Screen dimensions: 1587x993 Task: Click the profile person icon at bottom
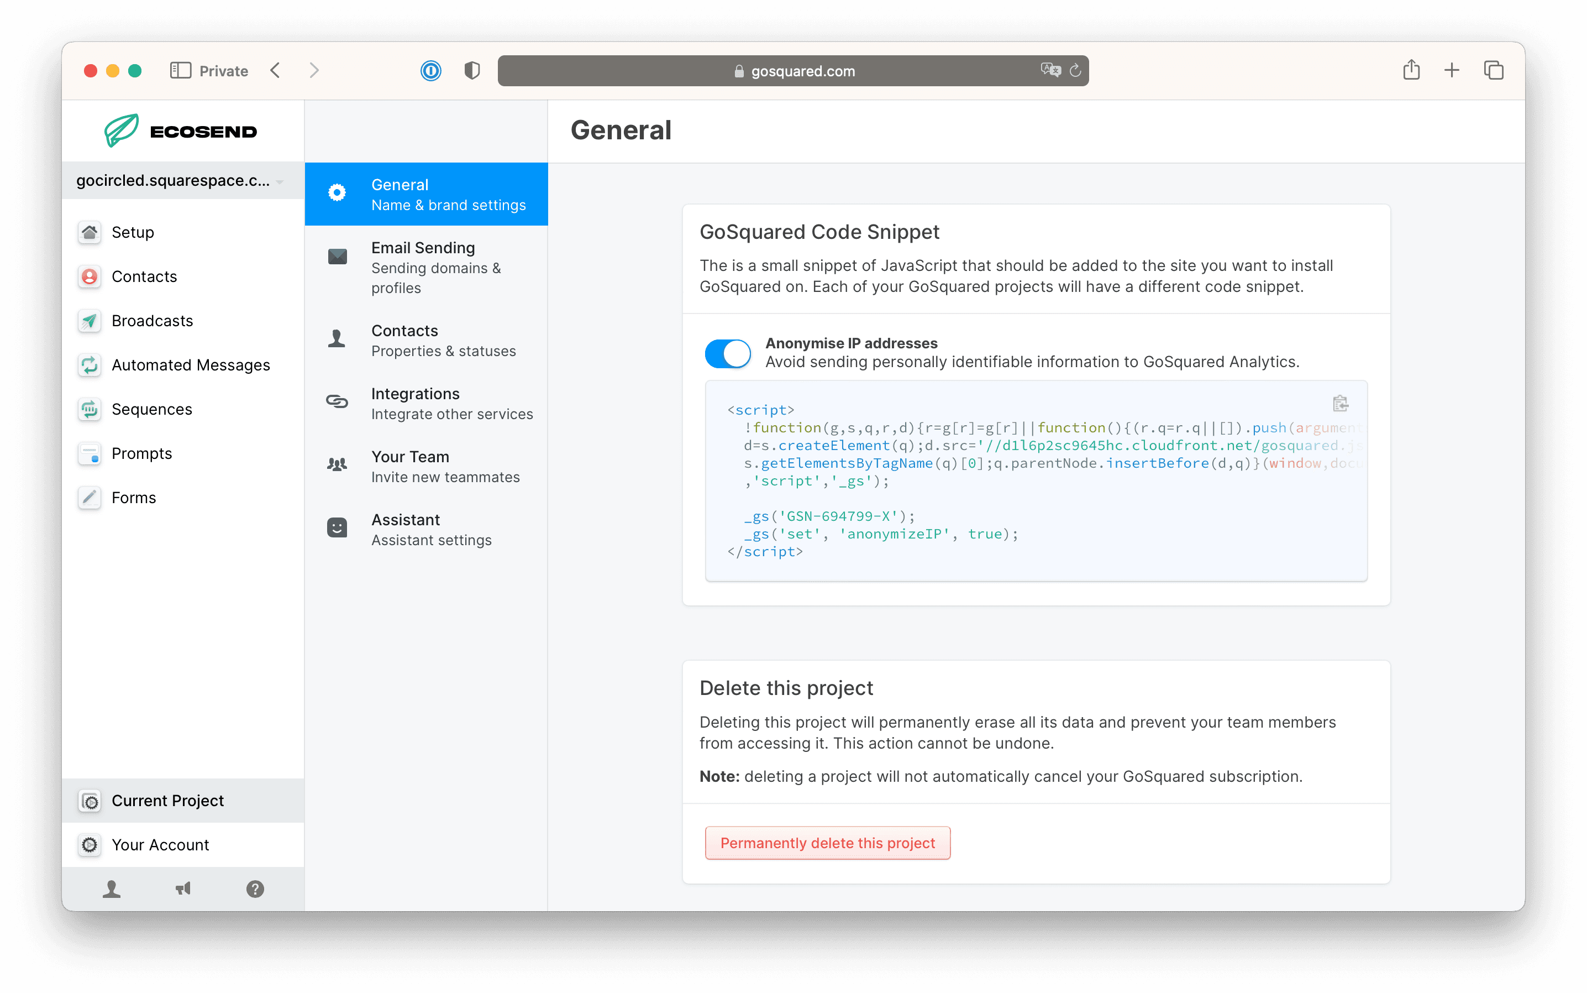pyautogui.click(x=112, y=889)
